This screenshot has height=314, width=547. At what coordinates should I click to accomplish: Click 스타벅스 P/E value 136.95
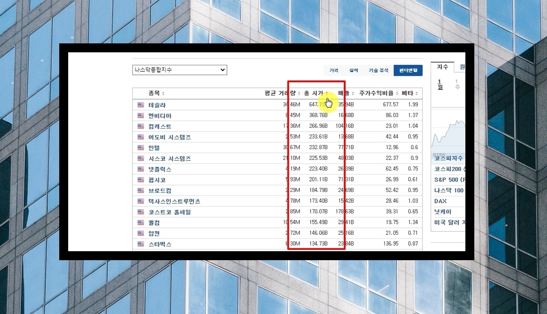click(x=390, y=243)
